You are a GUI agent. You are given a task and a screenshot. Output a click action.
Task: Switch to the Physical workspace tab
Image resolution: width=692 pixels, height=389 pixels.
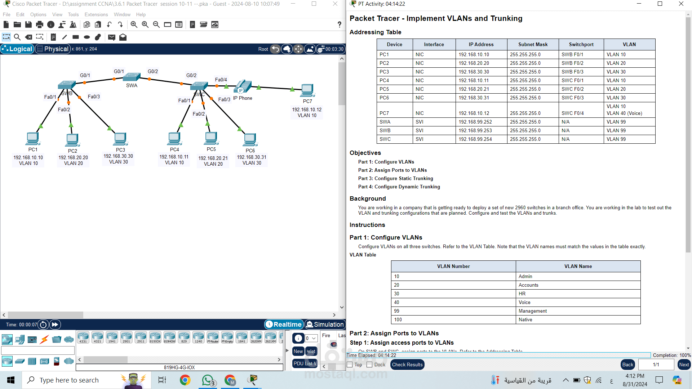click(x=53, y=49)
